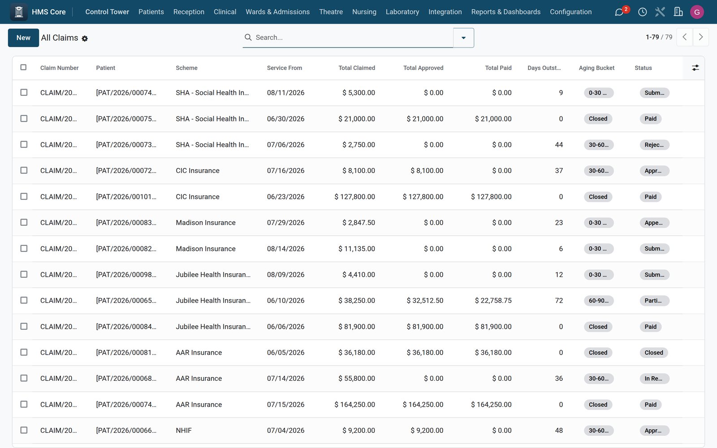Go to previous page of claims
The width and height of the screenshot is (717, 448).
684,37
